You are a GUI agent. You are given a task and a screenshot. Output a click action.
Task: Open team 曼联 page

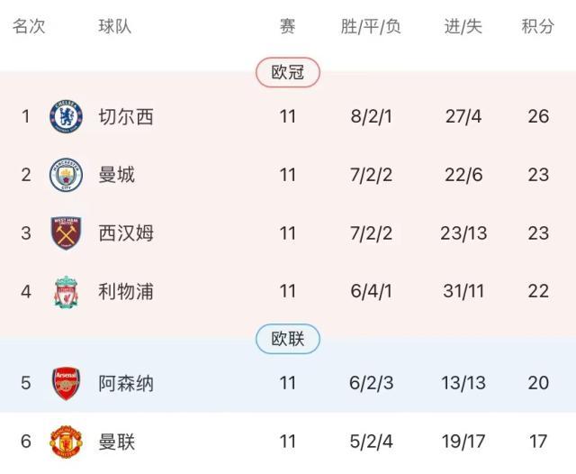click(x=117, y=442)
